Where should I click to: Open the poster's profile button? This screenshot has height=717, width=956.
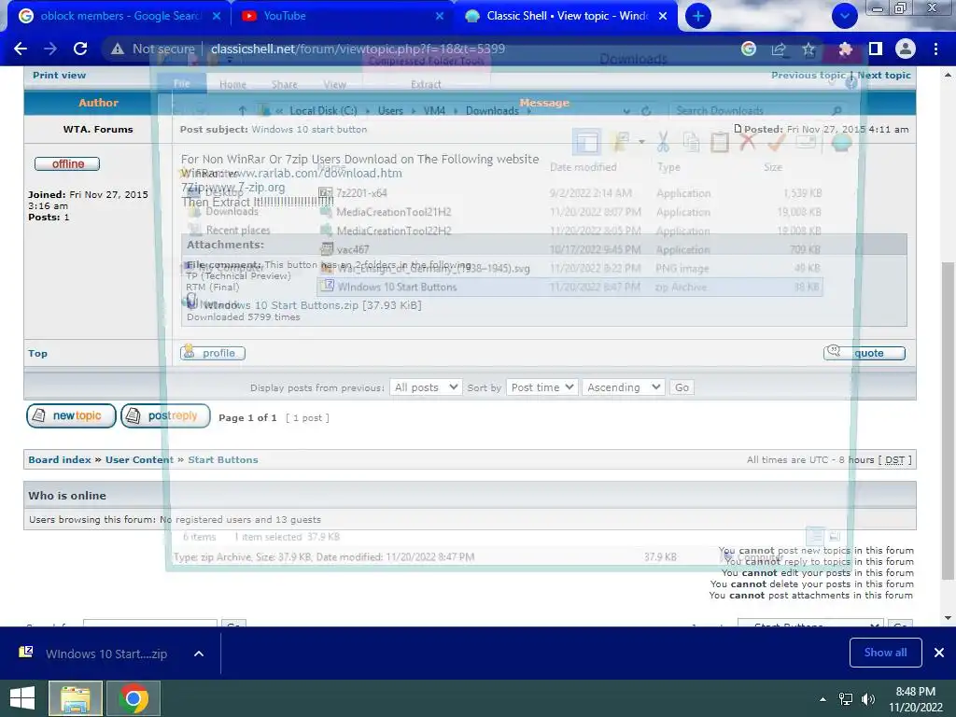coord(213,353)
